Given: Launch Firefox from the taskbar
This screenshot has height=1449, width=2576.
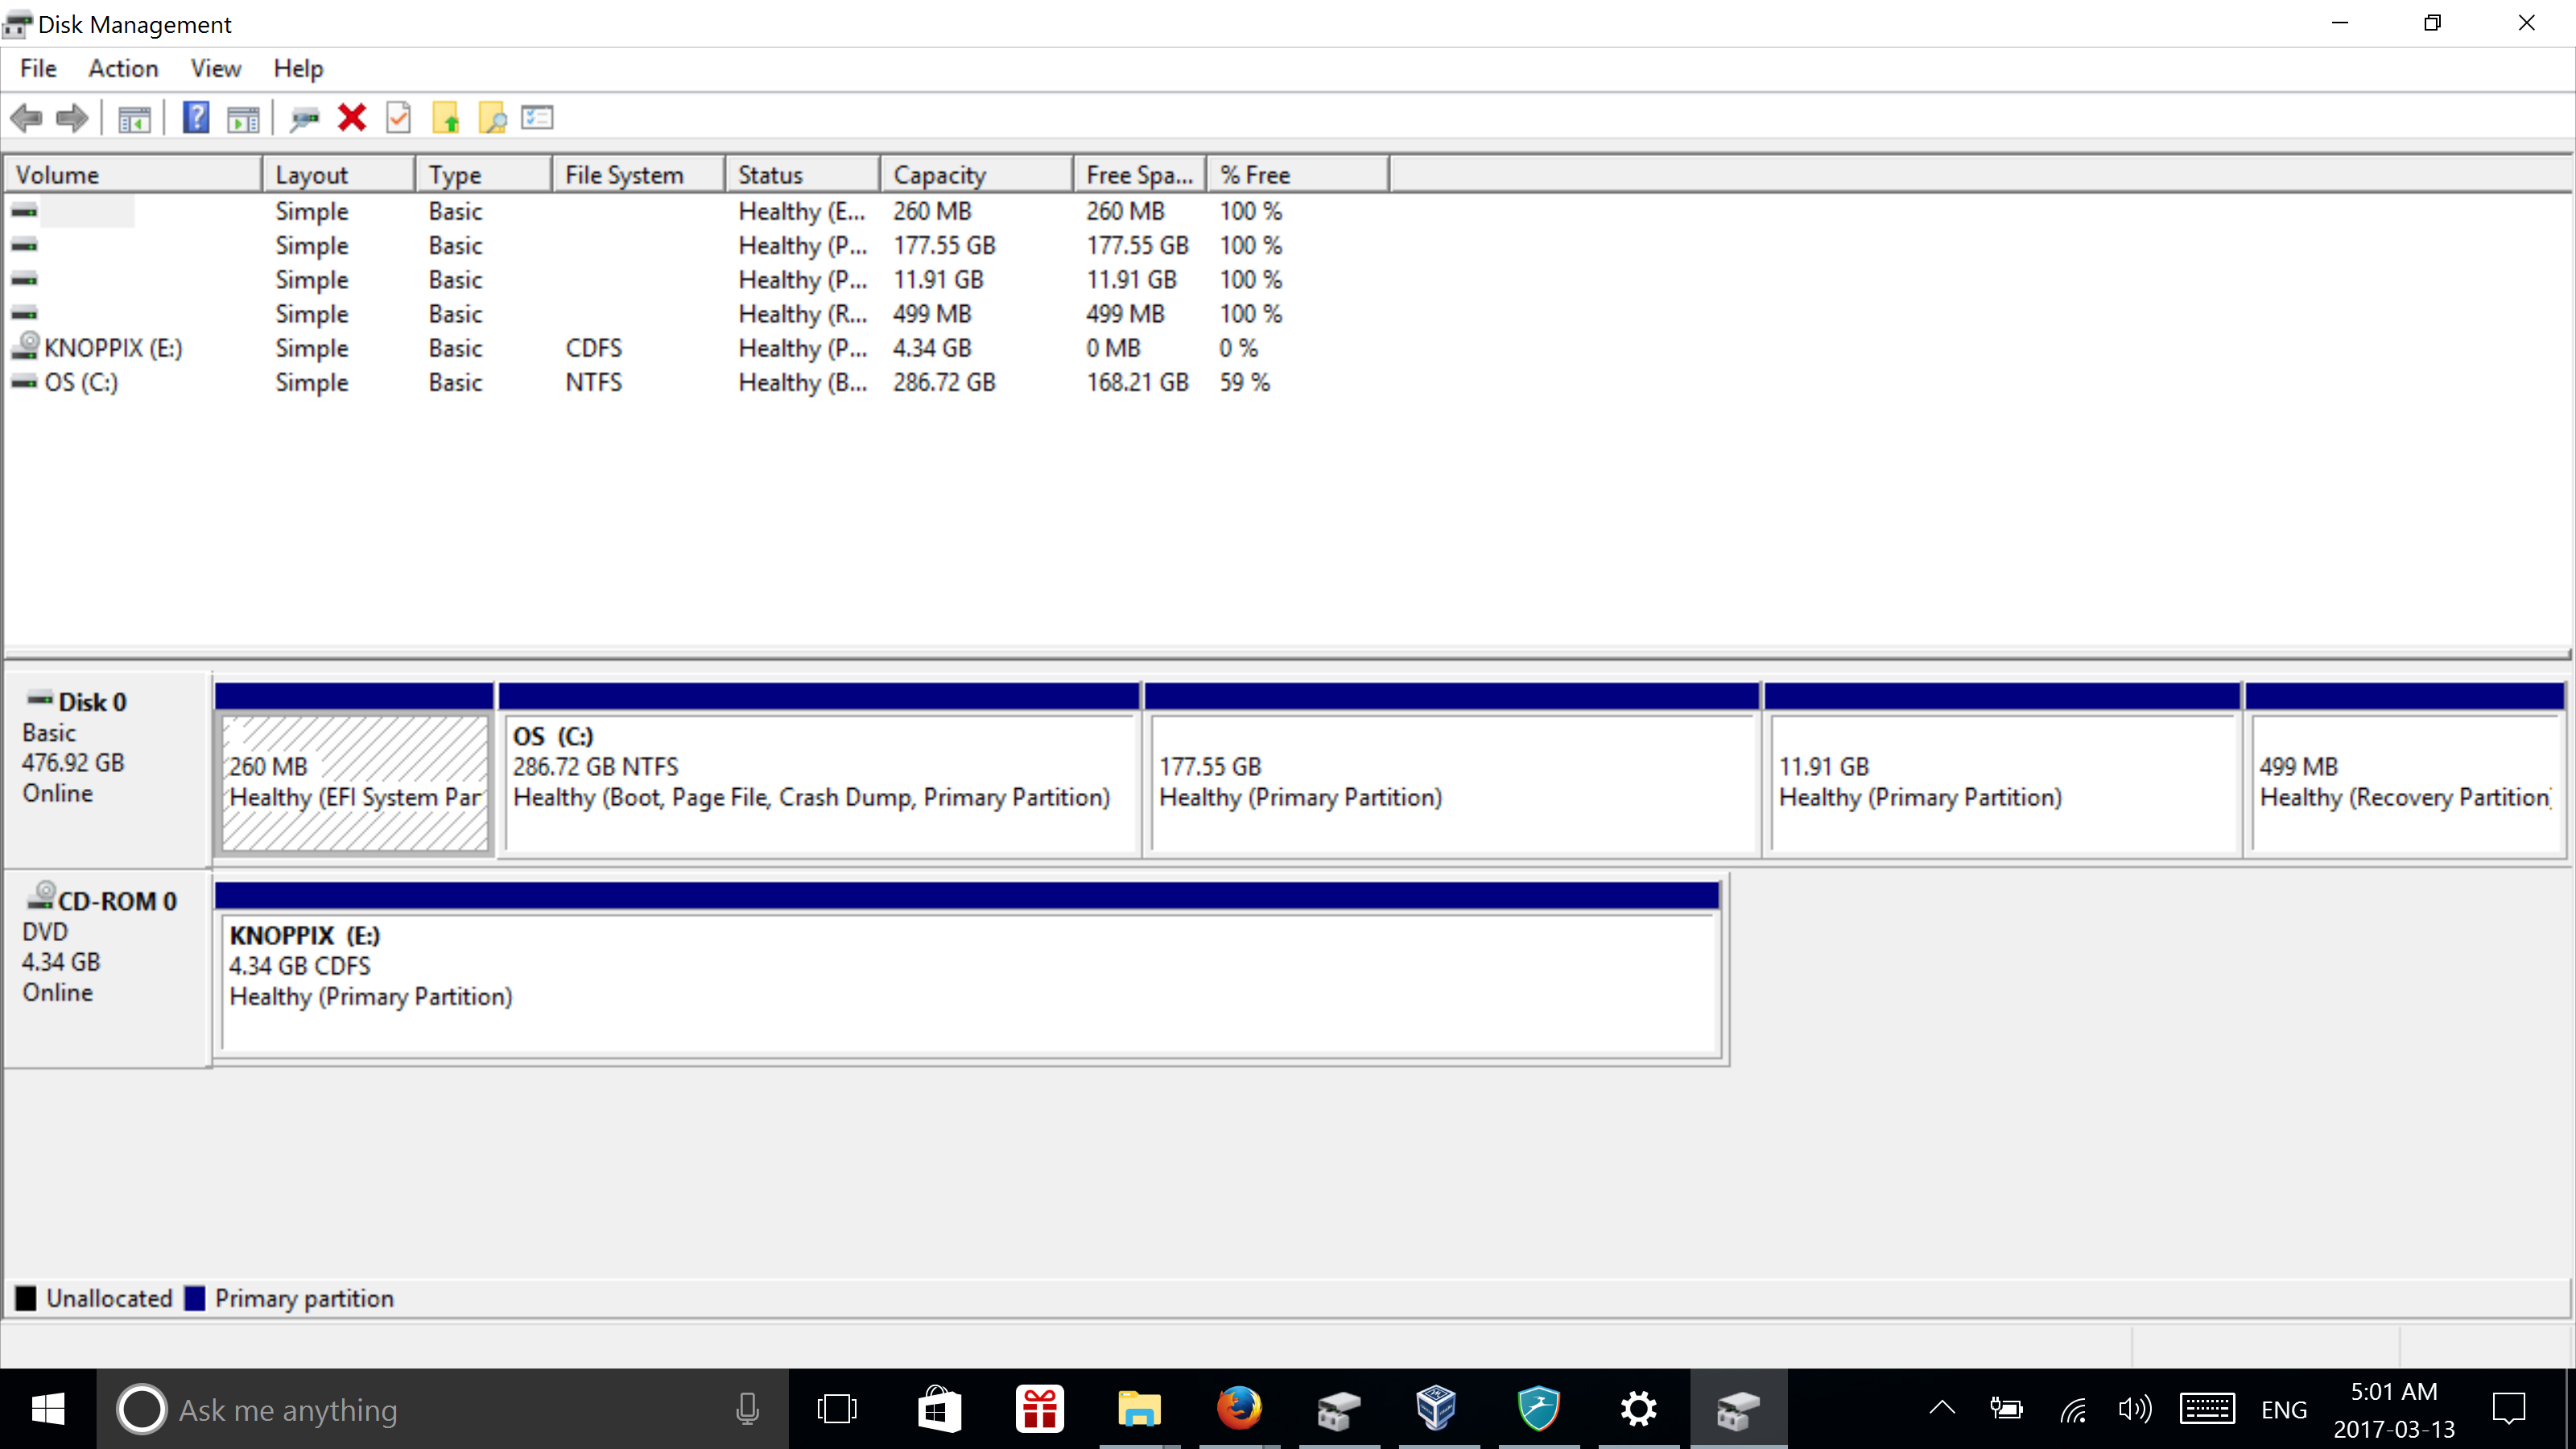Looking at the screenshot, I should pos(1239,1409).
